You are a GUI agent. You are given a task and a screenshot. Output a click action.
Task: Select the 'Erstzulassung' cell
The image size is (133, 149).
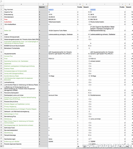[x=21, y=15]
